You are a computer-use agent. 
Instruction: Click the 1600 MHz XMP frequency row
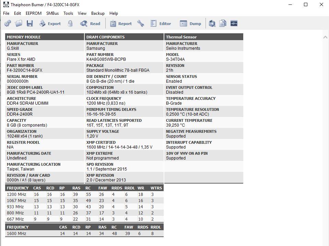click(84, 233)
